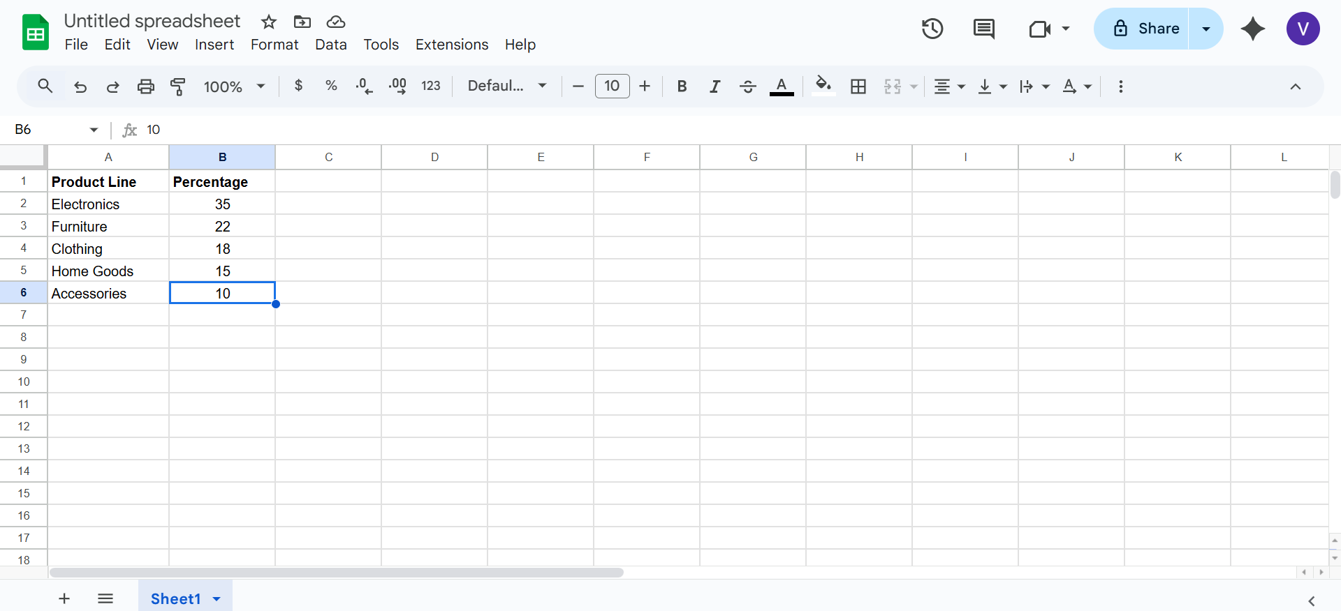Screen dimensions: 1341x611
Task: Print the spreadsheet
Action: (x=146, y=86)
